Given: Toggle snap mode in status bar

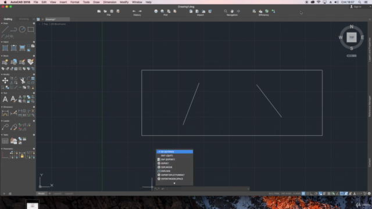Looking at the screenshot, I should coord(307,193).
